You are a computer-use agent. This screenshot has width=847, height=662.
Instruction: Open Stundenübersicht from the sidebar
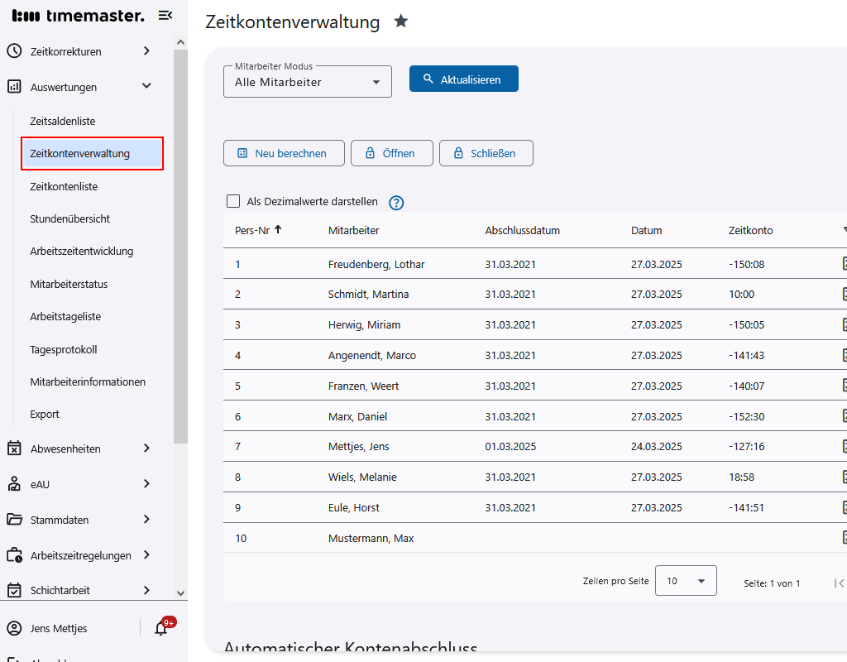[70, 218]
